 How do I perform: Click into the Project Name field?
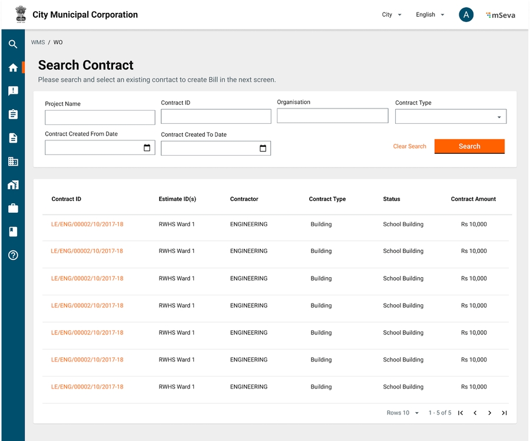(100, 117)
